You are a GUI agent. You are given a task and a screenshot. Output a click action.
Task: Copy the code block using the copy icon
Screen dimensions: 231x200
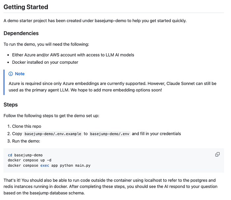[x=217, y=154]
